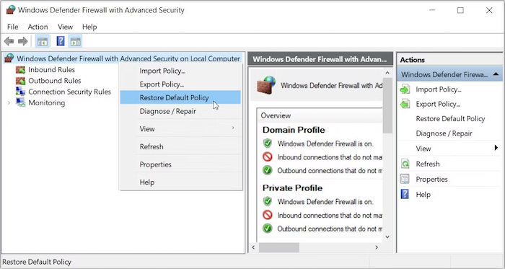Click the root node firewall icon in tree

point(9,58)
